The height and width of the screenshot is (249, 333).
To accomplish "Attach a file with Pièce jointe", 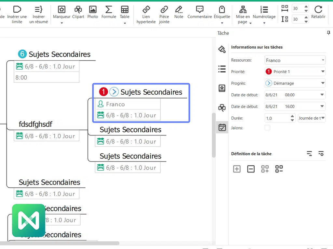I will coord(164,10).
